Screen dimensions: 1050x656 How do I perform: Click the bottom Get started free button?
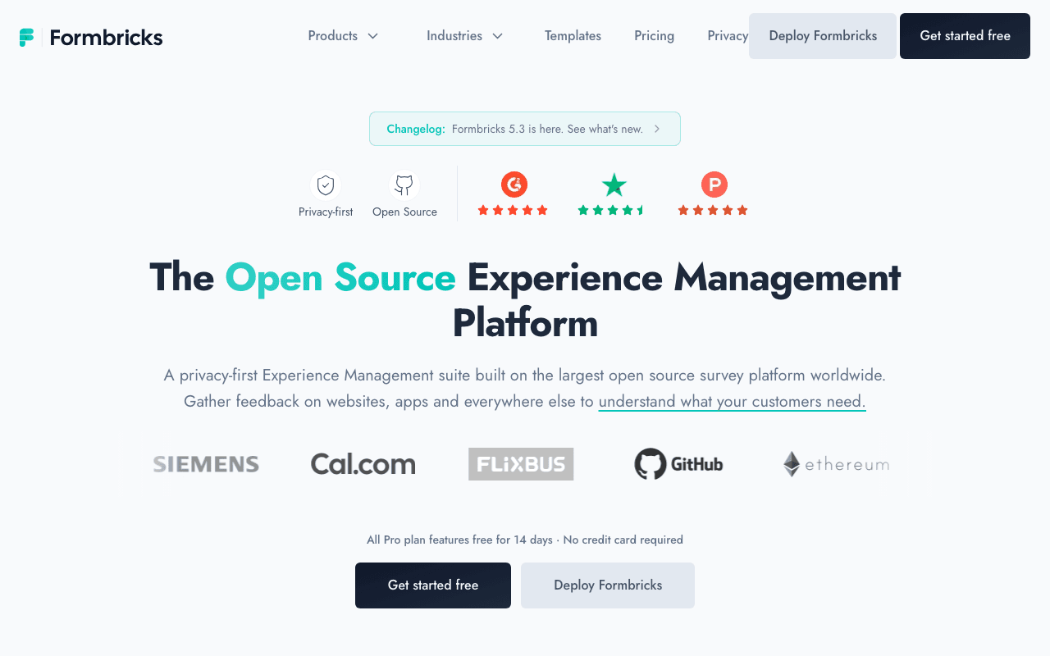click(x=433, y=585)
